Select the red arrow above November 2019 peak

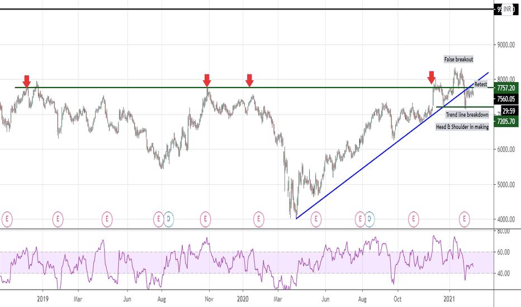pos(207,80)
